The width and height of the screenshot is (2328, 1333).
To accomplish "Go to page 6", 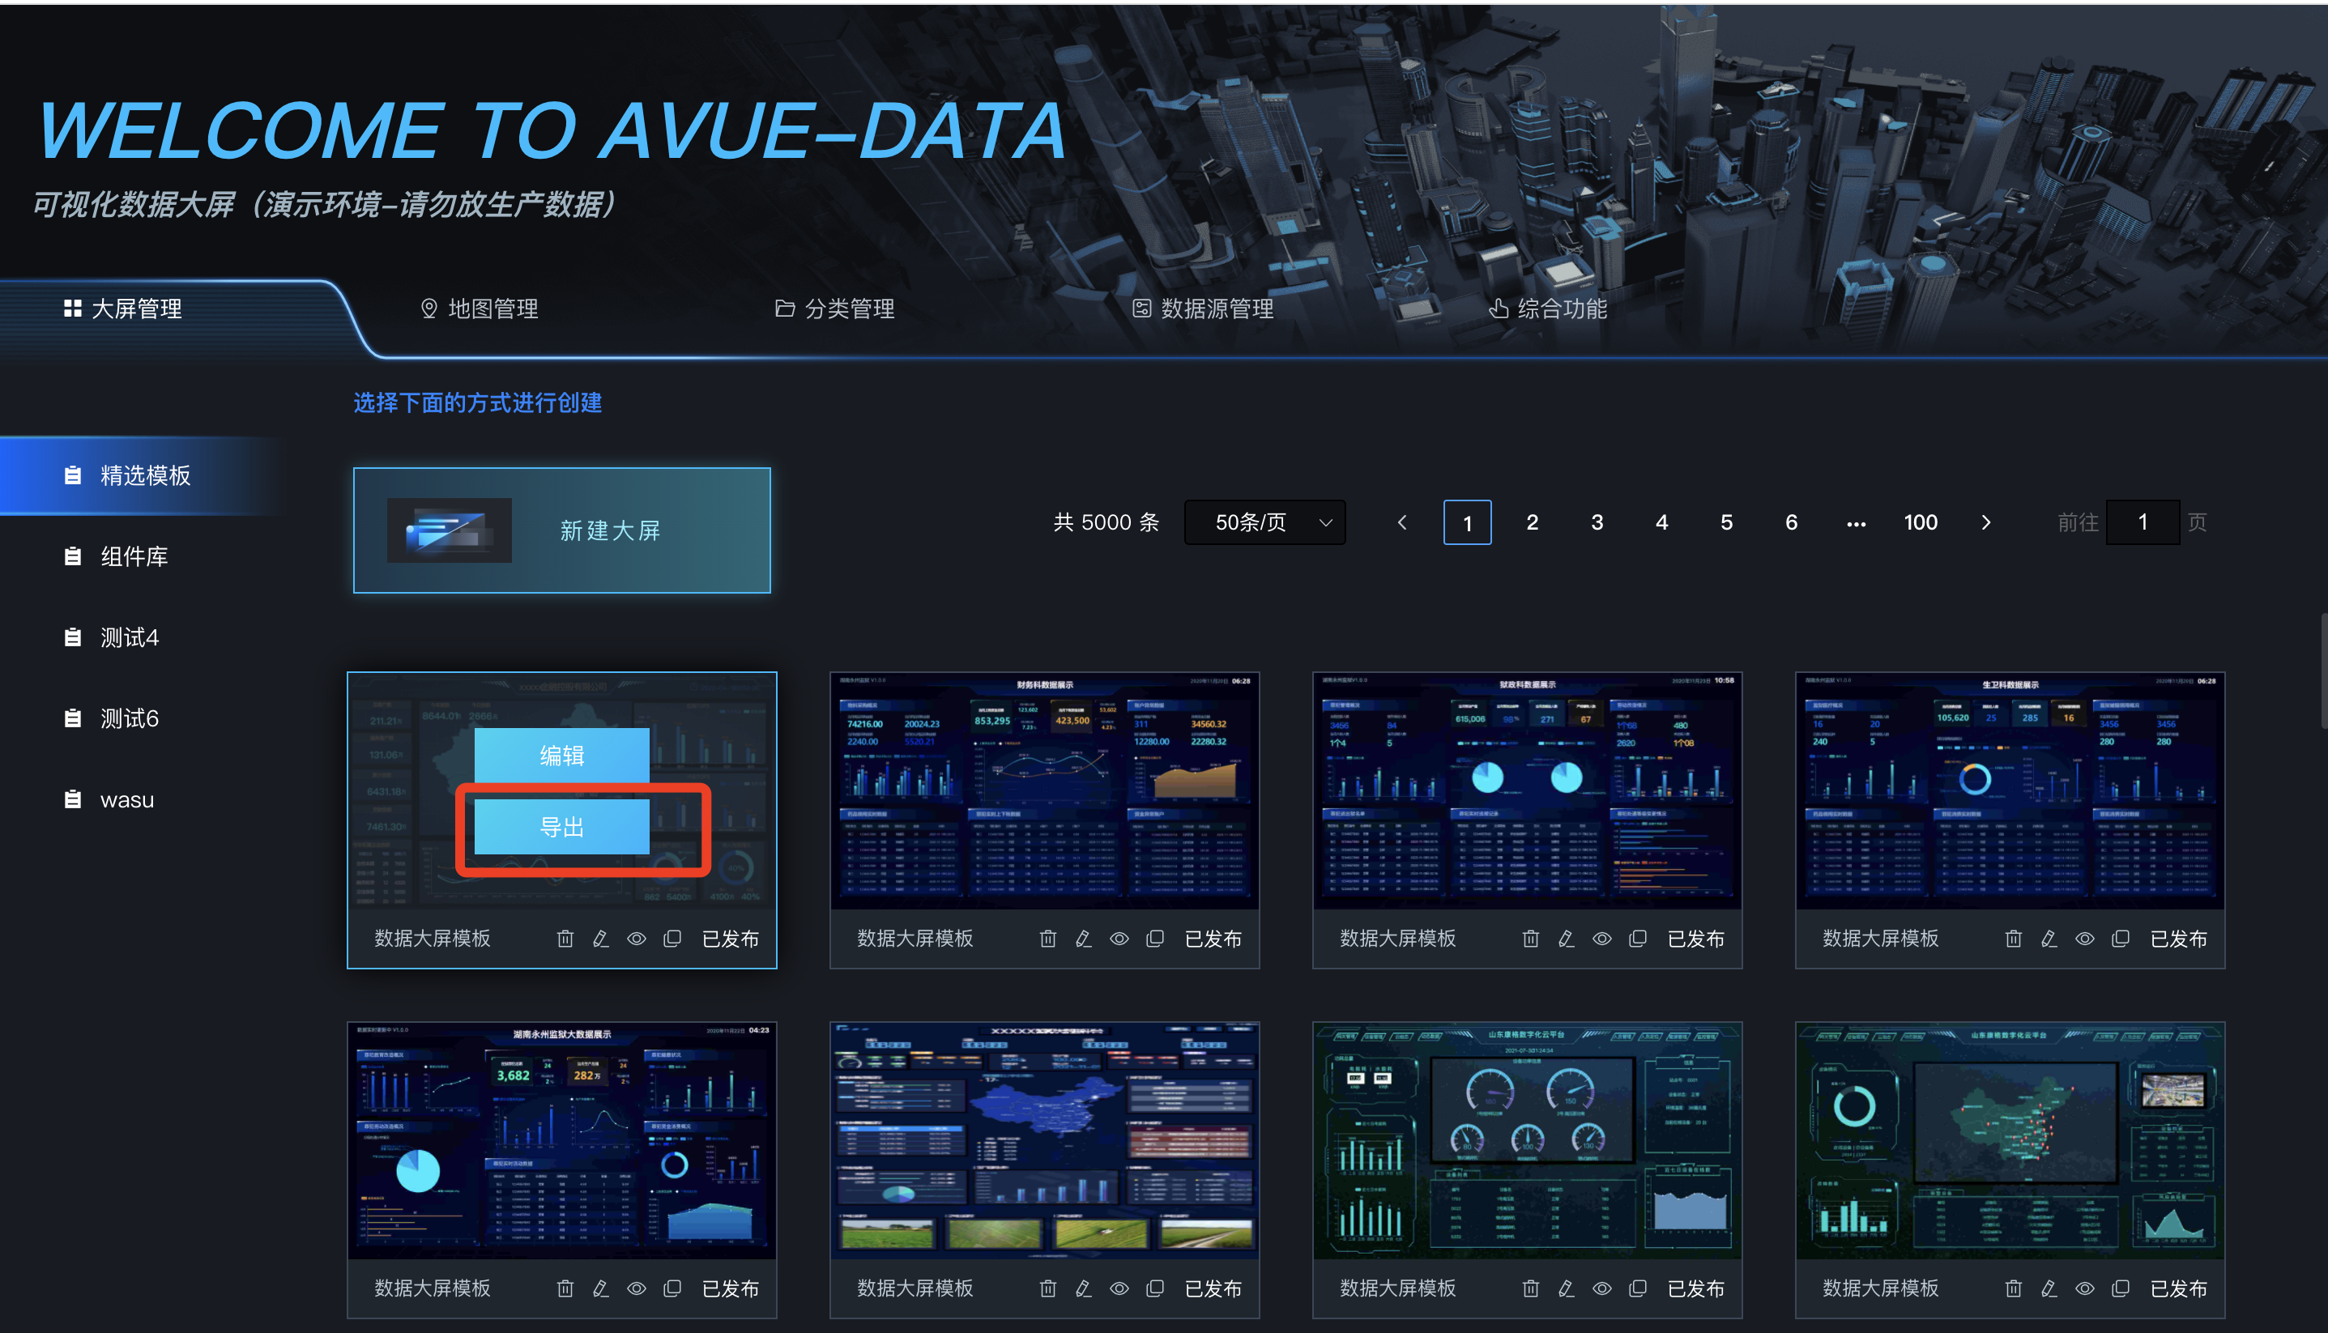I will coord(1792,522).
